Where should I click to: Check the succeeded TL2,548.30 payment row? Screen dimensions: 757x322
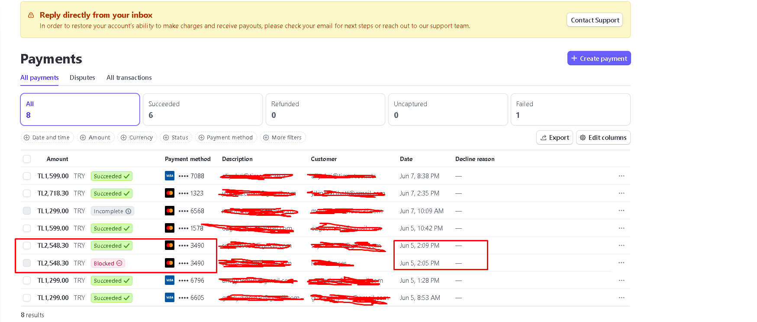pyautogui.click(x=27, y=246)
